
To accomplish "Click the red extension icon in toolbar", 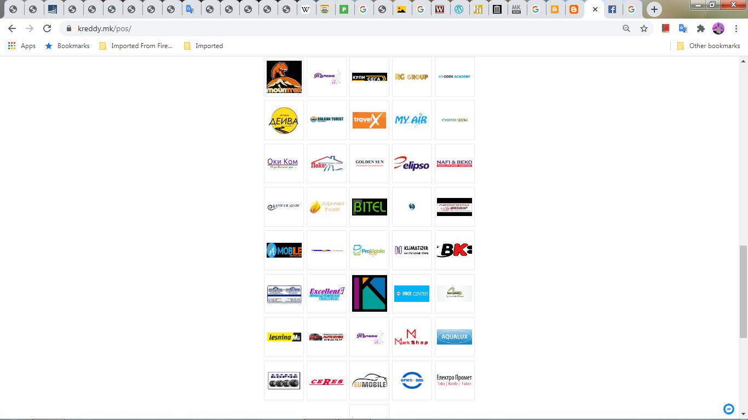I will click(666, 28).
